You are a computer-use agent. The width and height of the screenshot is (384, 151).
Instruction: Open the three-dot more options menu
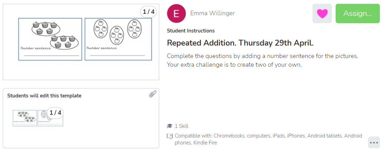pyautogui.click(x=374, y=142)
